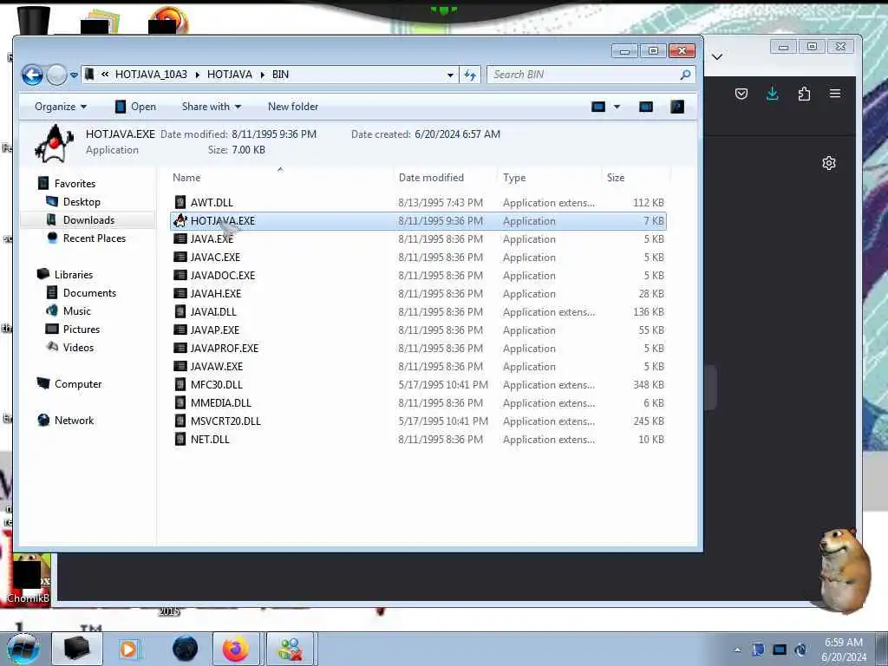Select Computer in the navigation pane
Image resolution: width=888 pixels, height=666 pixels.
coord(78,384)
